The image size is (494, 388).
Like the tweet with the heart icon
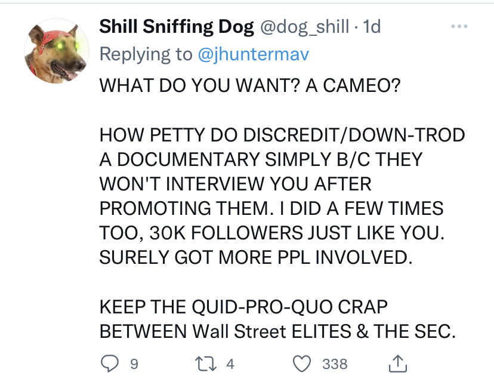304,364
